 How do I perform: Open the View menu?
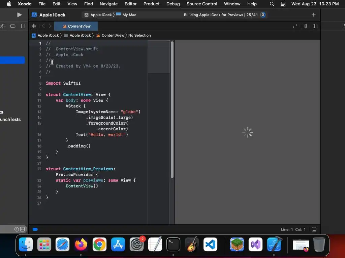pos(72,4)
